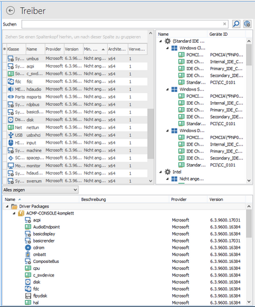Click the magnifier search button
The height and width of the screenshot is (307, 255).
236,24
